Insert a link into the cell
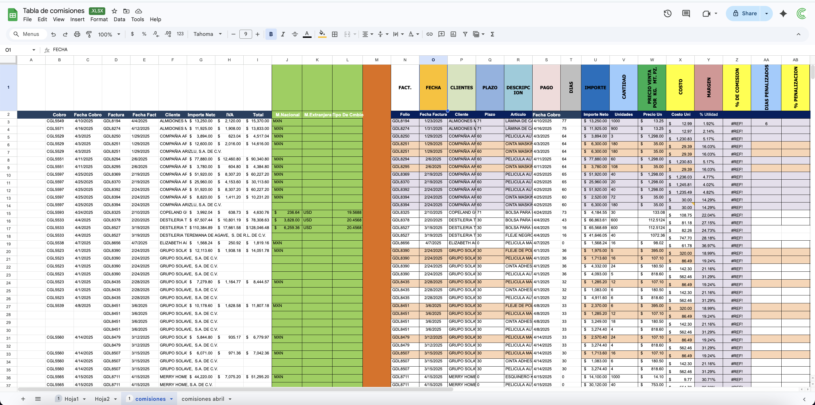 coord(429,34)
